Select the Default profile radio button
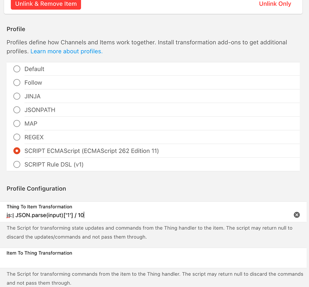Screen dimensions: 309x287 (x=17, y=69)
